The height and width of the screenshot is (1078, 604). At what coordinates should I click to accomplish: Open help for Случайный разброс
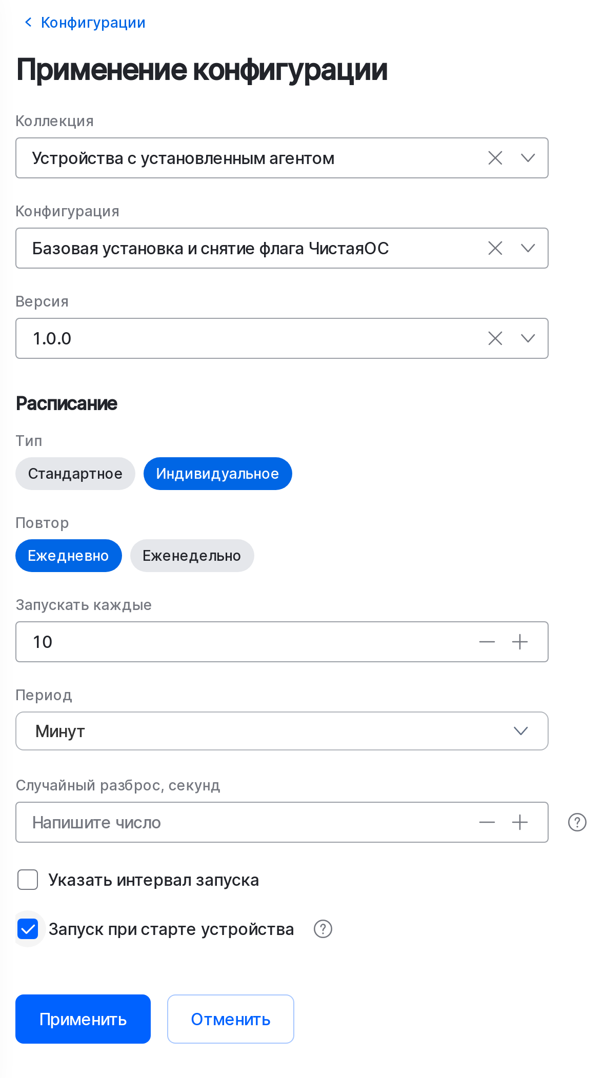[577, 822]
